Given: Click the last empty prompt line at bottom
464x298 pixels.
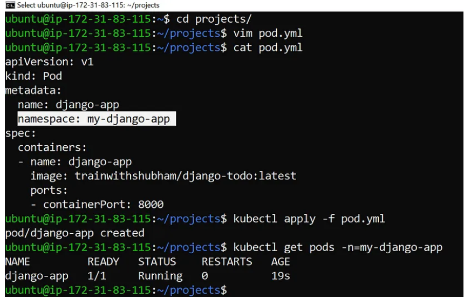Looking at the screenshot, I should (116, 290).
